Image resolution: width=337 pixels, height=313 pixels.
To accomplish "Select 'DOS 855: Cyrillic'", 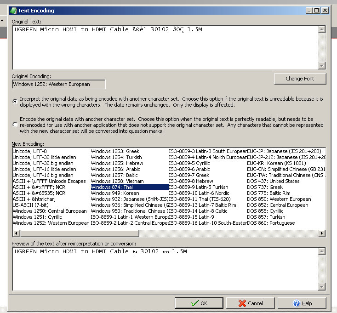I will tap(265, 211).
